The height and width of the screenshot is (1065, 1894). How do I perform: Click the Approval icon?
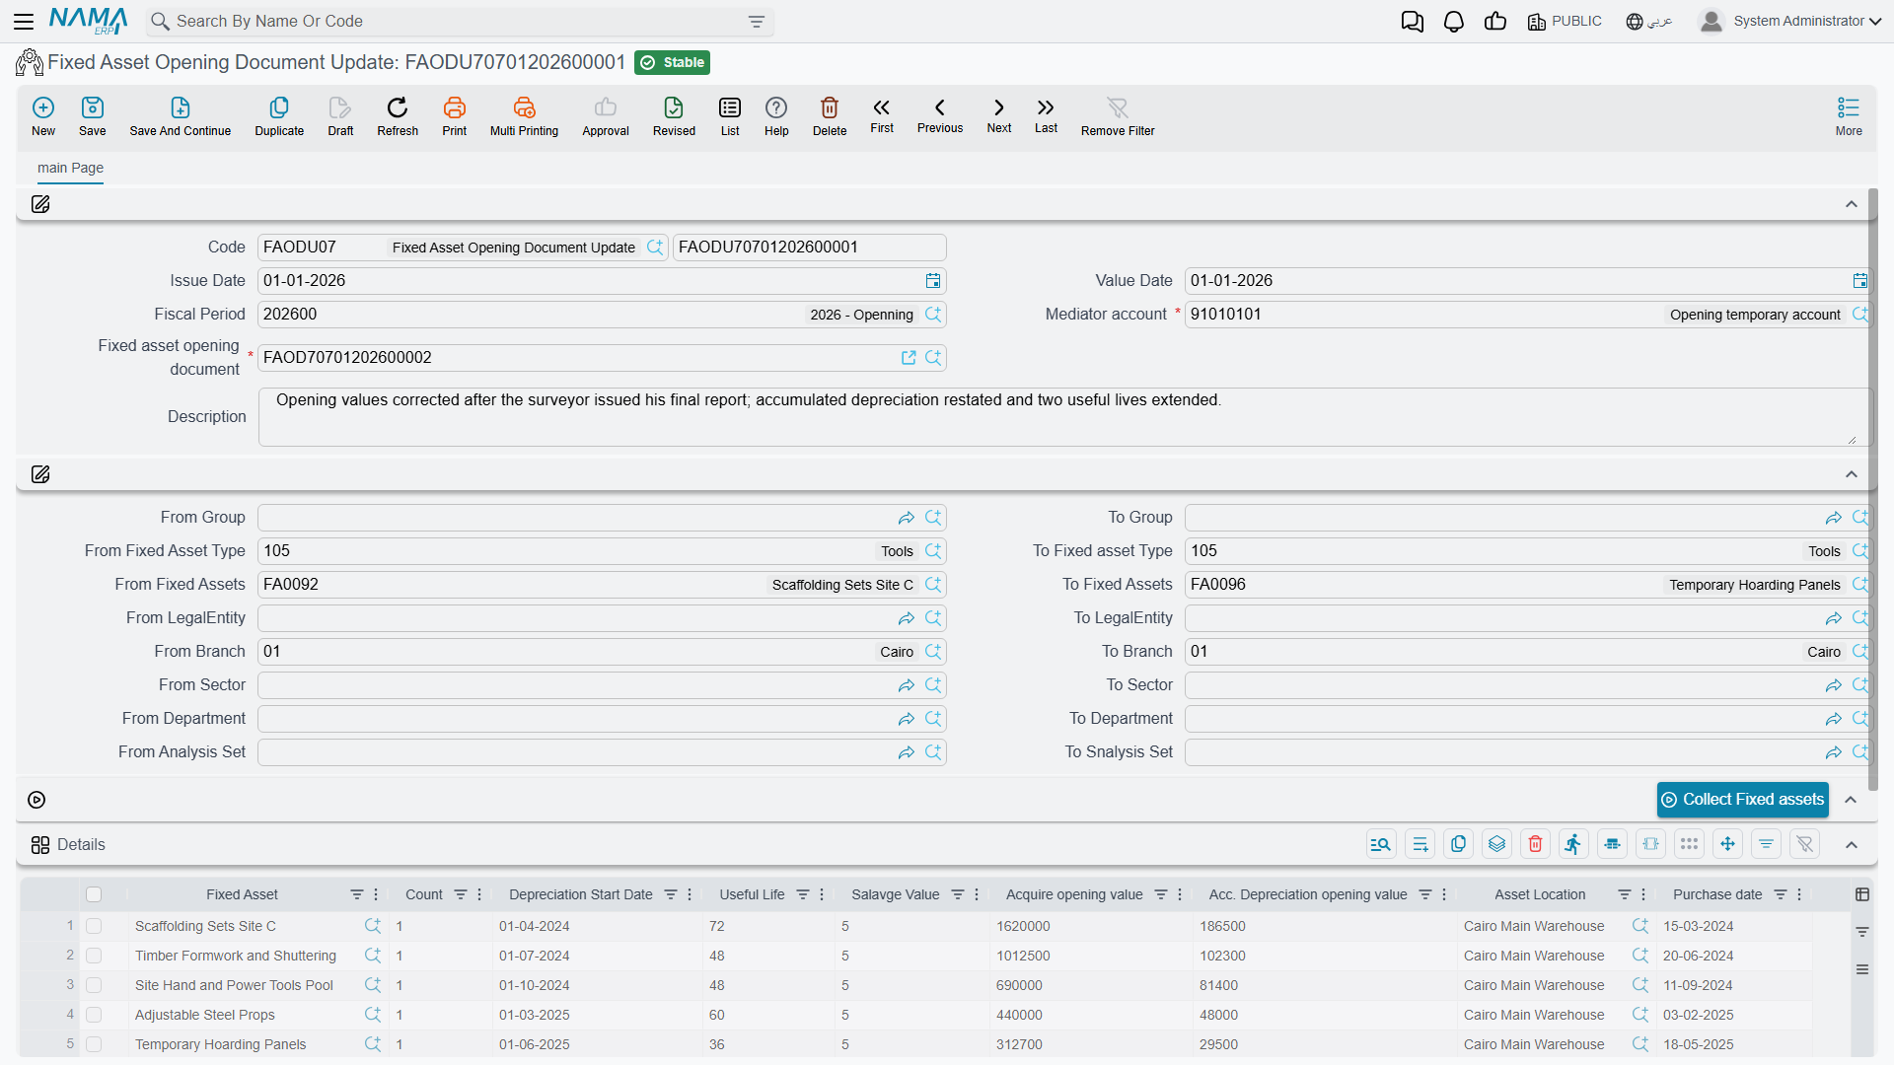point(606,116)
